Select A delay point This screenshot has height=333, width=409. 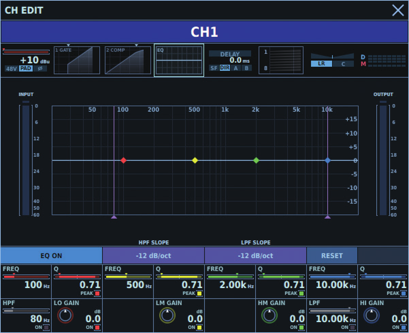[x=235, y=68]
